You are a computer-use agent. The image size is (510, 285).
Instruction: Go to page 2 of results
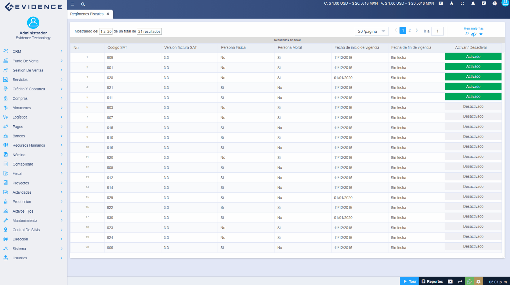coord(410,30)
